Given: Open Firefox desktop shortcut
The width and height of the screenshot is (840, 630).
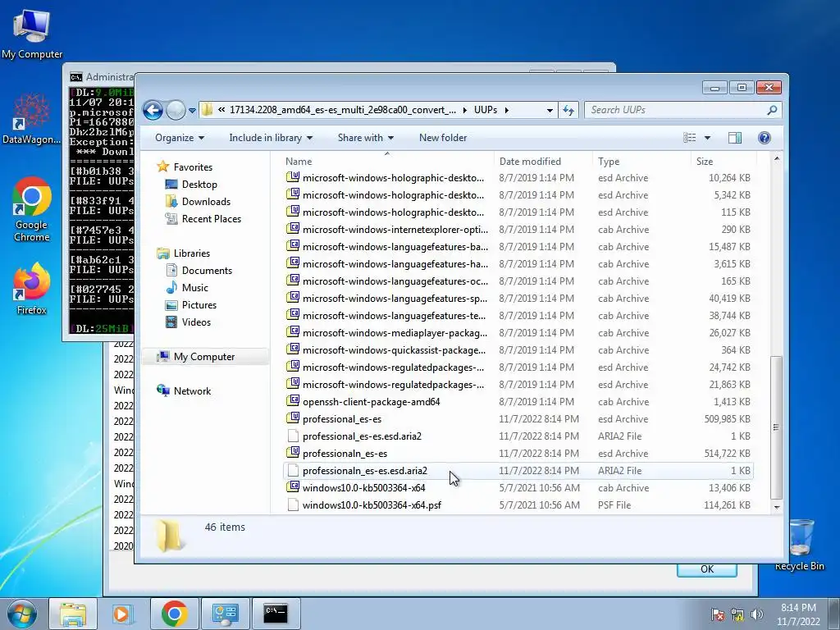Looking at the screenshot, I should click(x=32, y=289).
